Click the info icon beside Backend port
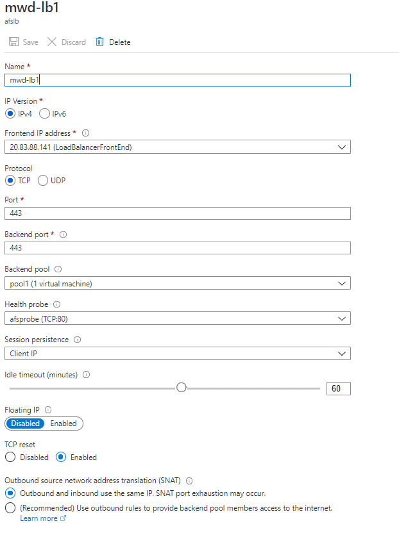 (x=63, y=235)
